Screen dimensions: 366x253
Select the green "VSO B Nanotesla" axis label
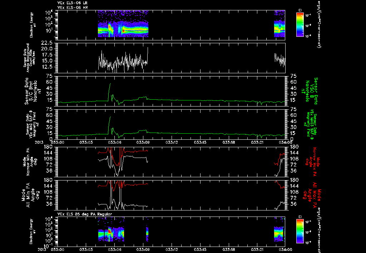310,91
